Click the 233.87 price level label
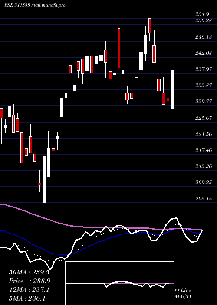Viewport: 217px width, 305px height. pos(203,85)
